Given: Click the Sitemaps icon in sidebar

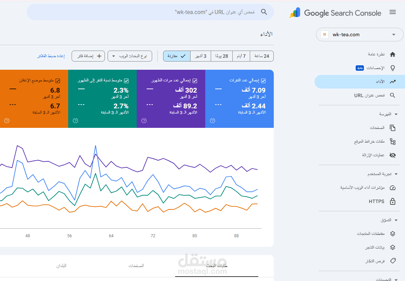Looking at the screenshot, I should [393, 141].
